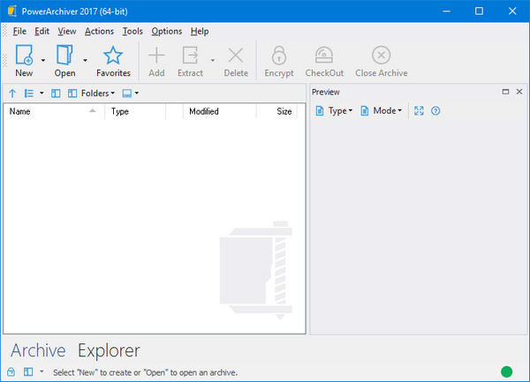Switch to the Explorer mode tab
530x382 pixels.
coord(109,350)
